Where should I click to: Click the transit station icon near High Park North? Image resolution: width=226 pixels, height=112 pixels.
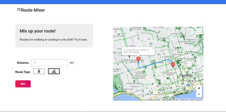tap(128, 71)
